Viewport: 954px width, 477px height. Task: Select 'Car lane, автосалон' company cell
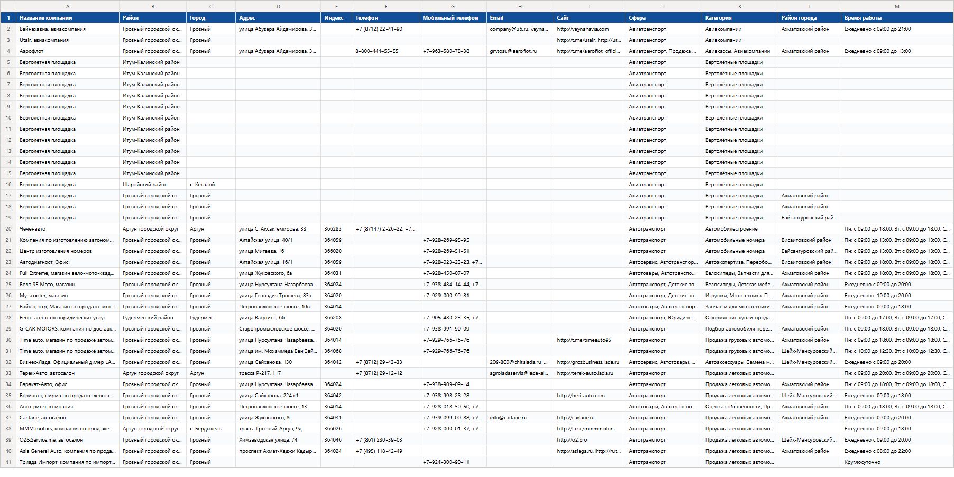[68, 418]
